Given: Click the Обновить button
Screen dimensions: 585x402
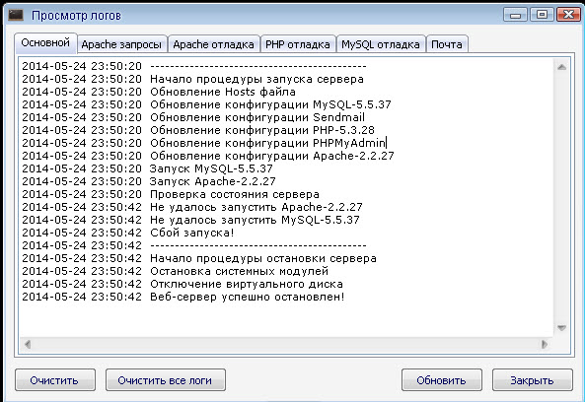Looking at the screenshot, I should tap(442, 380).
